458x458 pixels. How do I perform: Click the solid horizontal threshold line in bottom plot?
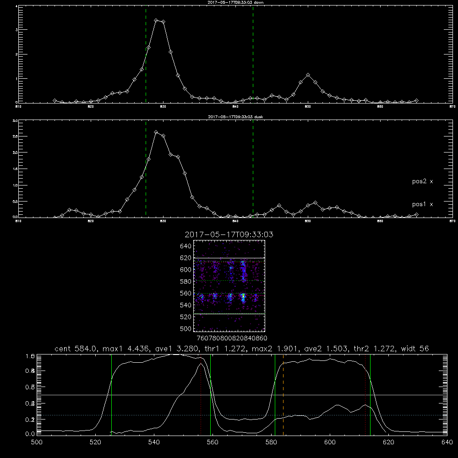point(242,395)
